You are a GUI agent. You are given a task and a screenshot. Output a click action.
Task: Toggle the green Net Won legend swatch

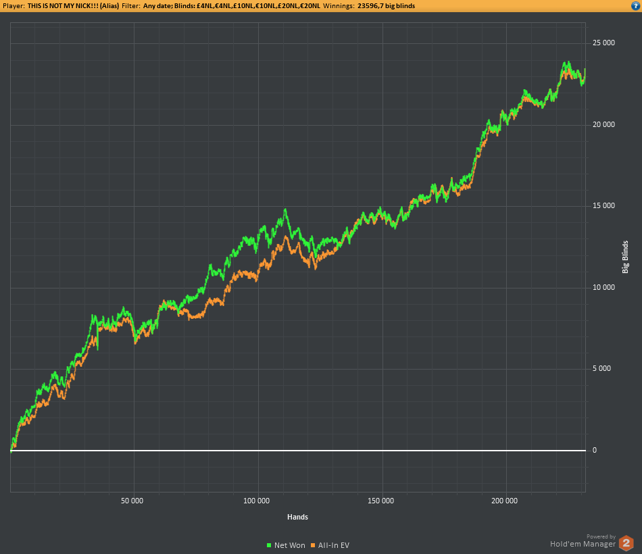click(x=269, y=545)
